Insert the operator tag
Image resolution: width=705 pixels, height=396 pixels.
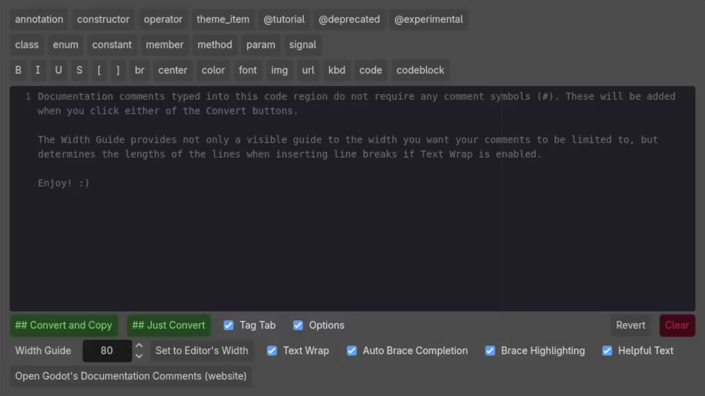click(163, 19)
